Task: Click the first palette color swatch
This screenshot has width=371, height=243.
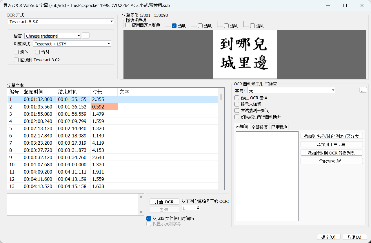Action: point(168,24)
